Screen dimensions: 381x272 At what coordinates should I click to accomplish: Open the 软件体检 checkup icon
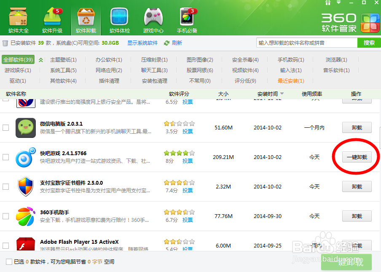point(119,20)
